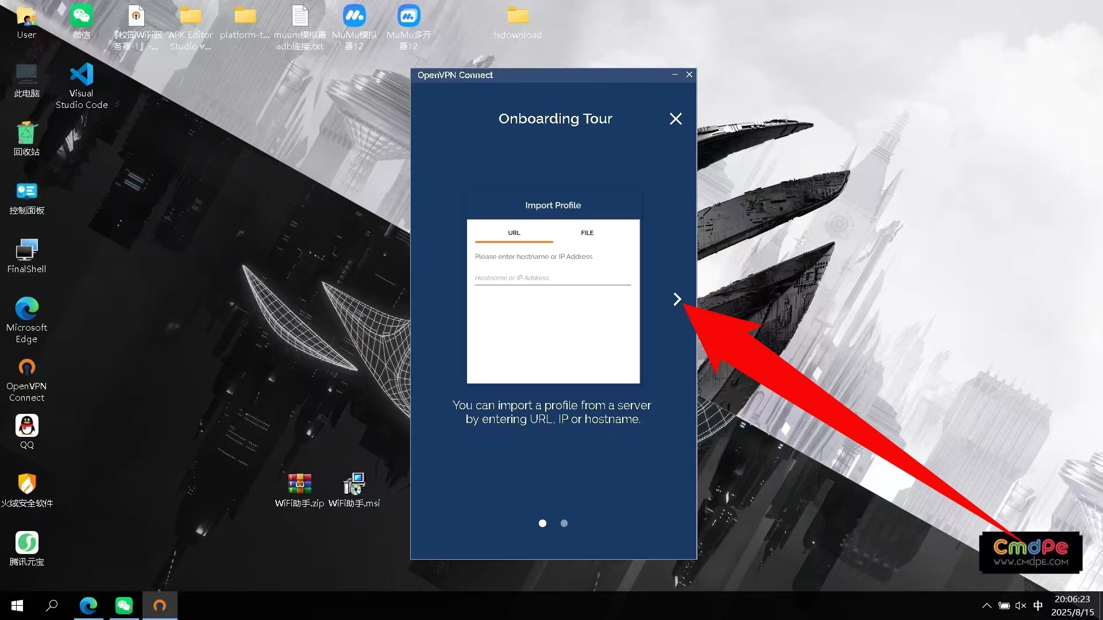Close the OpenVPN Connect window
Screen dimensions: 1103x620
689,75
